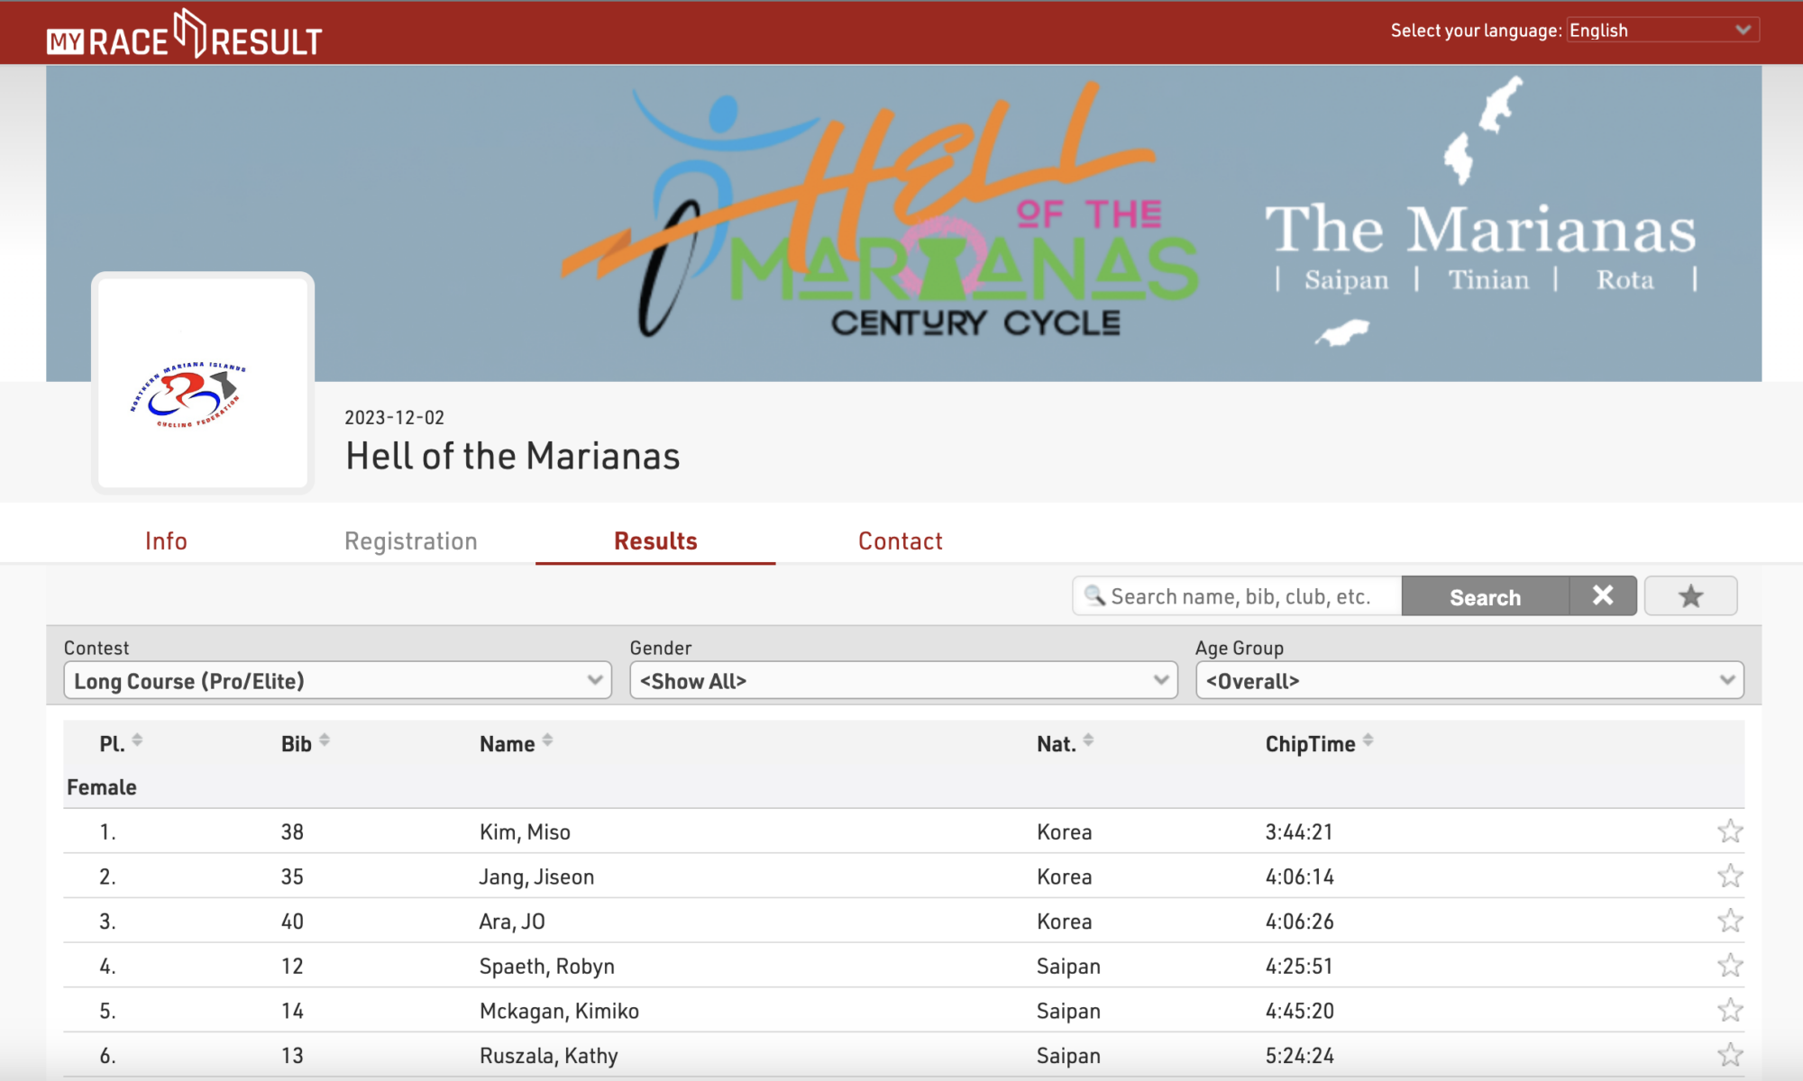Image resolution: width=1803 pixels, height=1081 pixels.
Task: Sort by the Bib column arrows
Action: click(325, 740)
